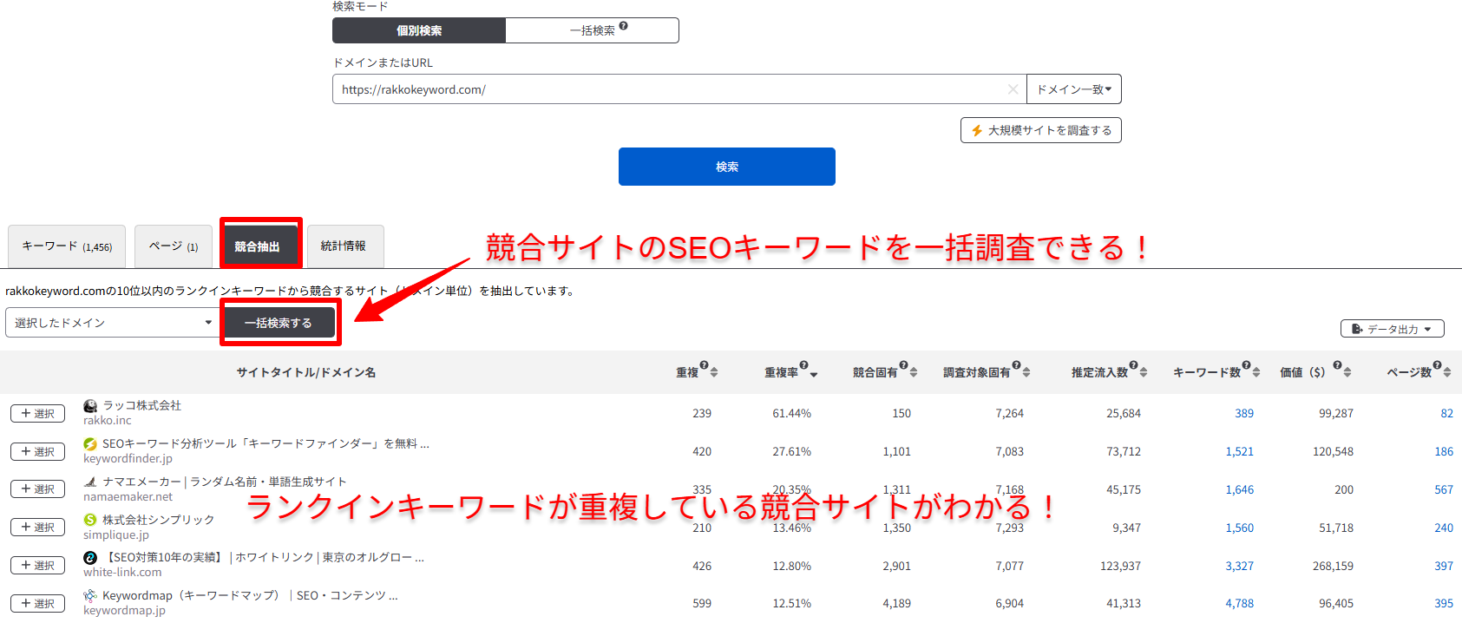Switch to 一括検索 search mode
1462x623 pixels.
tap(592, 30)
